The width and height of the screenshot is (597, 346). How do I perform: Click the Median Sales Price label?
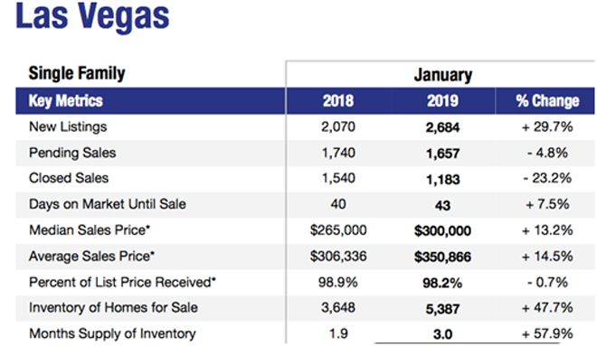click(90, 230)
